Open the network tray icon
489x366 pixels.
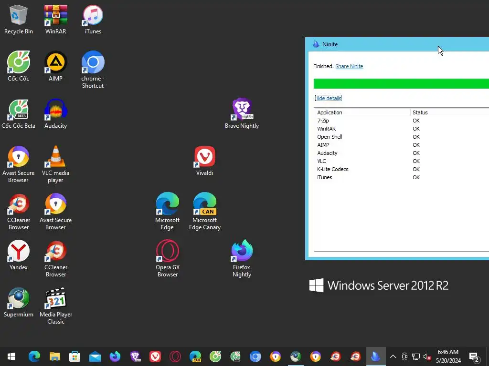pyautogui.click(x=416, y=356)
